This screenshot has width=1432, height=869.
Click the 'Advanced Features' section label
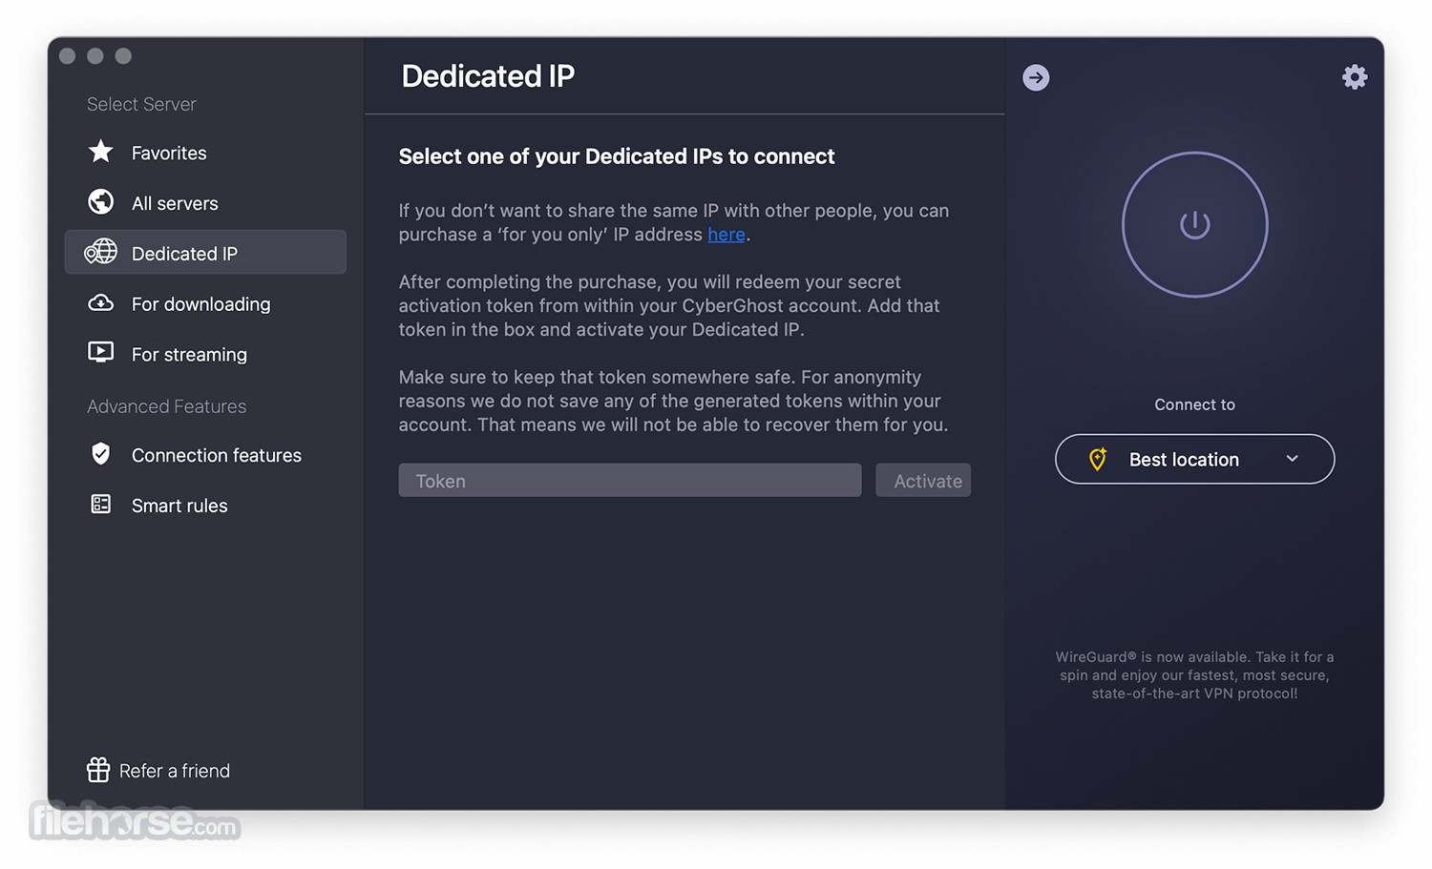click(166, 406)
